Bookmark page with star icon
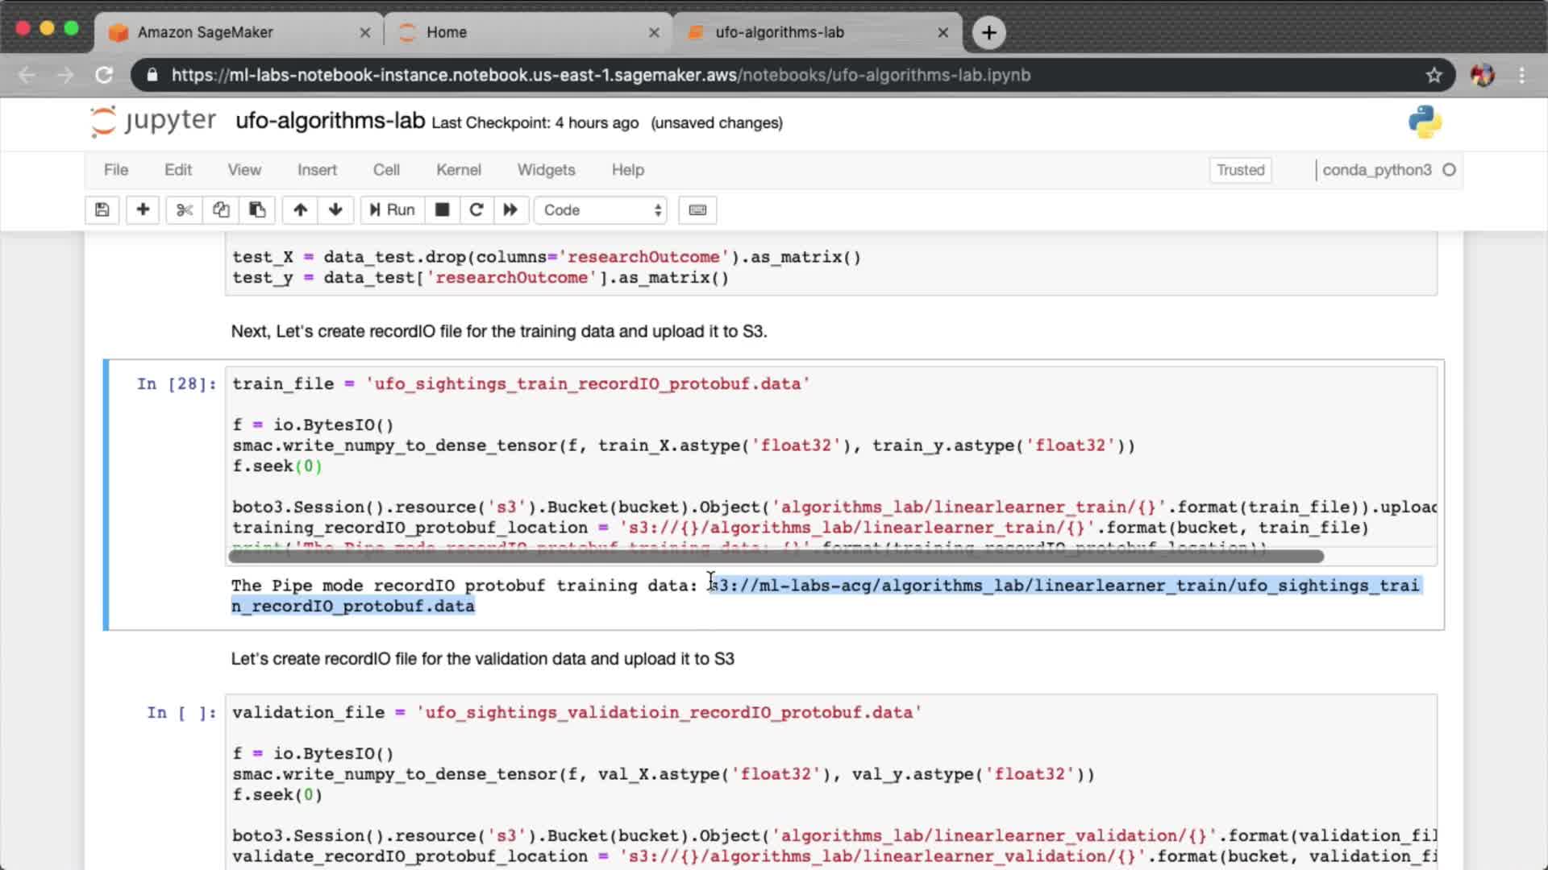Viewport: 1548px width, 870px height. (1434, 75)
